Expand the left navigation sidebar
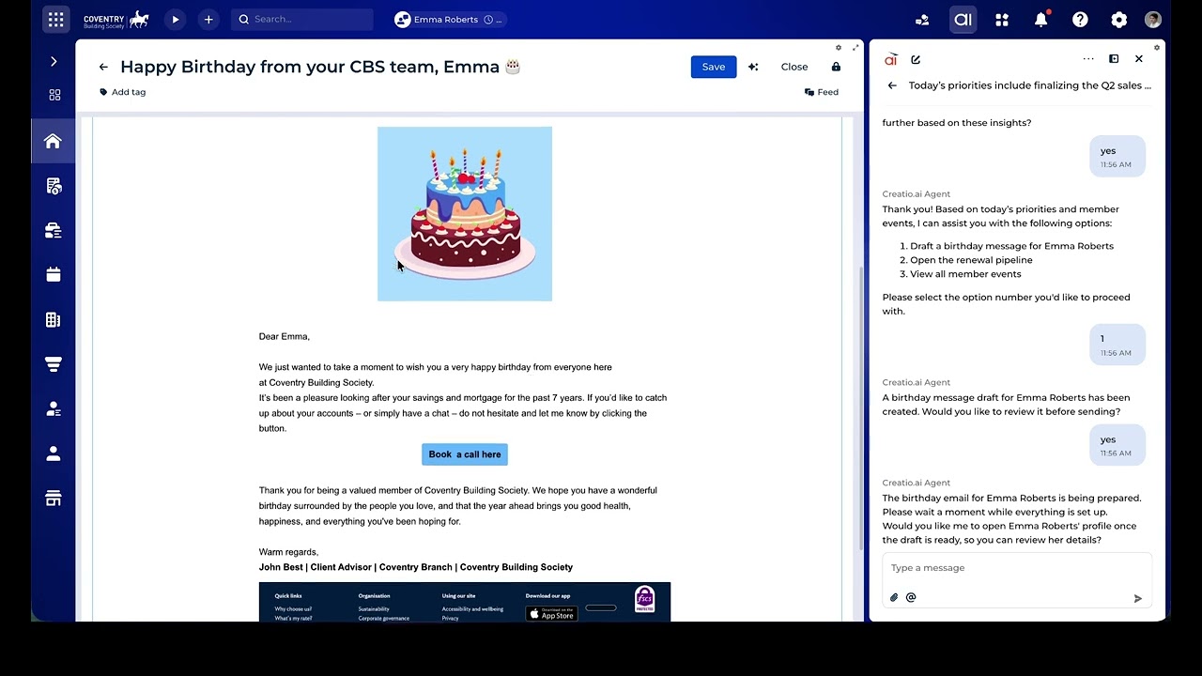Screen dimensions: 1202x676 click(x=54, y=61)
